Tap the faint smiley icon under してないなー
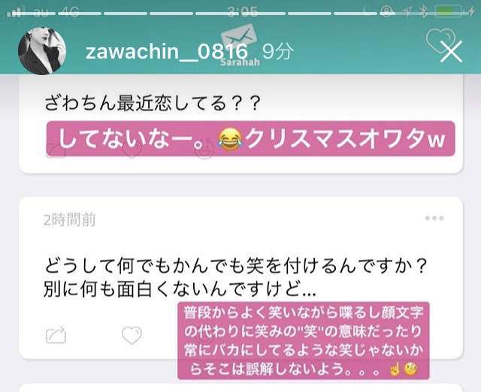 point(205,149)
